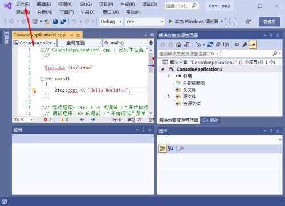
Task: Open the 视图(V) menu
Action: pos(65,5)
